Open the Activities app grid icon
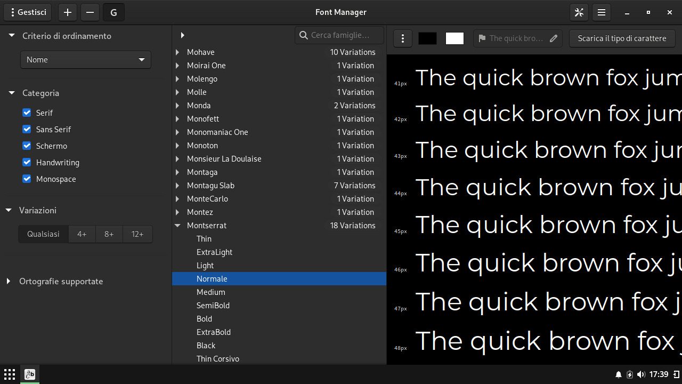The image size is (682, 384). pos(10,374)
